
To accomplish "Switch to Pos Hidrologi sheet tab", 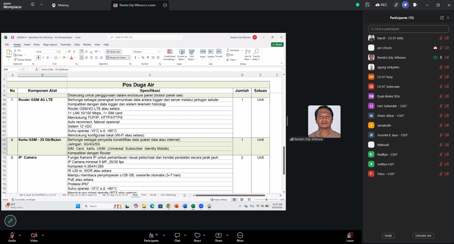I will tap(168, 195).
